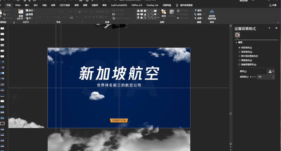Select the highlighted slide thumbnail in the sidebar
Image resolution: width=281 pixels, height=151 pixels.
pos(3,123)
